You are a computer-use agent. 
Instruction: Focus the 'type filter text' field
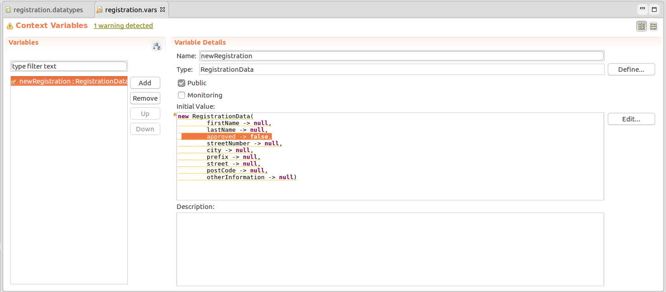tap(69, 66)
